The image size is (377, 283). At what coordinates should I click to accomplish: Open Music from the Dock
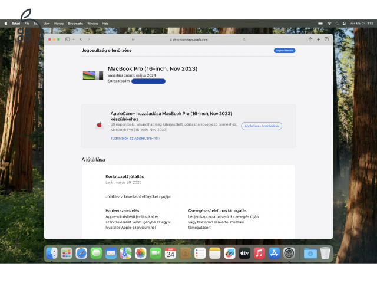259,253
